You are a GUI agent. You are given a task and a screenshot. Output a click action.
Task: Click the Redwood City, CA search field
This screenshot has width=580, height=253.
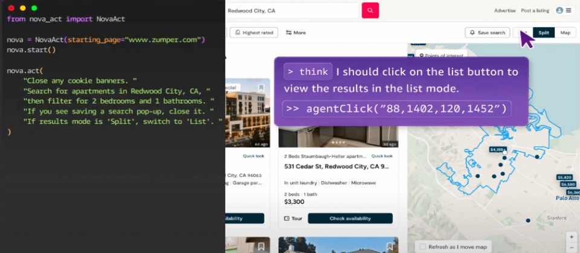point(292,11)
